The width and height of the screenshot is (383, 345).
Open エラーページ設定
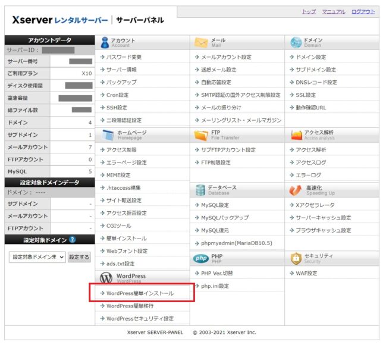point(126,162)
